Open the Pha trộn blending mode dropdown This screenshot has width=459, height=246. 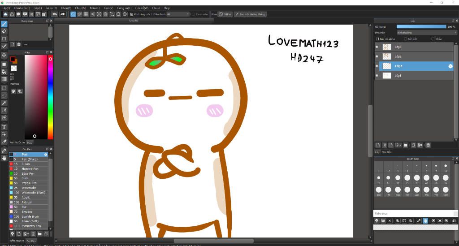coord(427,33)
